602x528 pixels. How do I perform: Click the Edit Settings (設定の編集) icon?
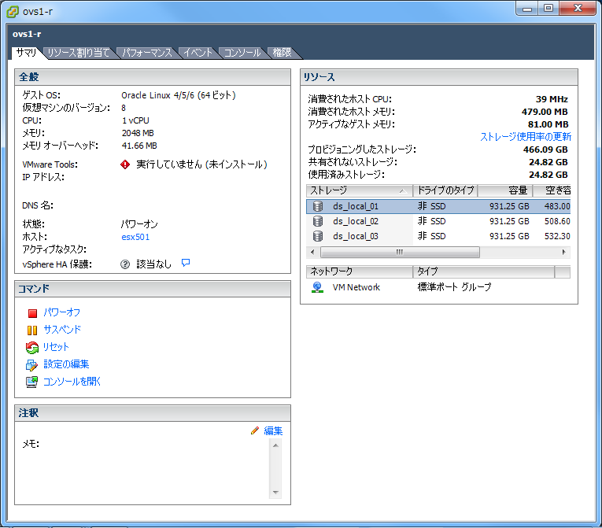(x=31, y=365)
